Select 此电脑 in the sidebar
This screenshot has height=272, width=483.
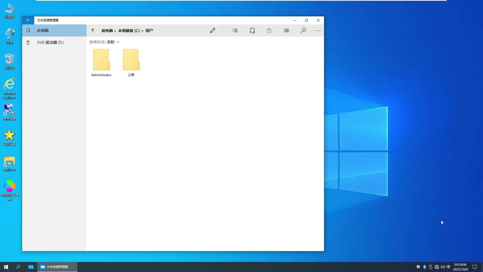[43, 30]
